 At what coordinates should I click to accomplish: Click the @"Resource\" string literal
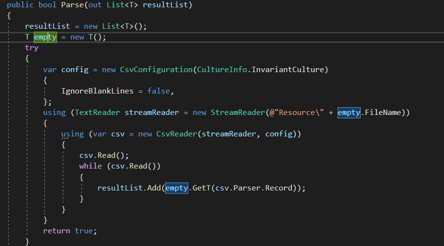click(x=297, y=113)
